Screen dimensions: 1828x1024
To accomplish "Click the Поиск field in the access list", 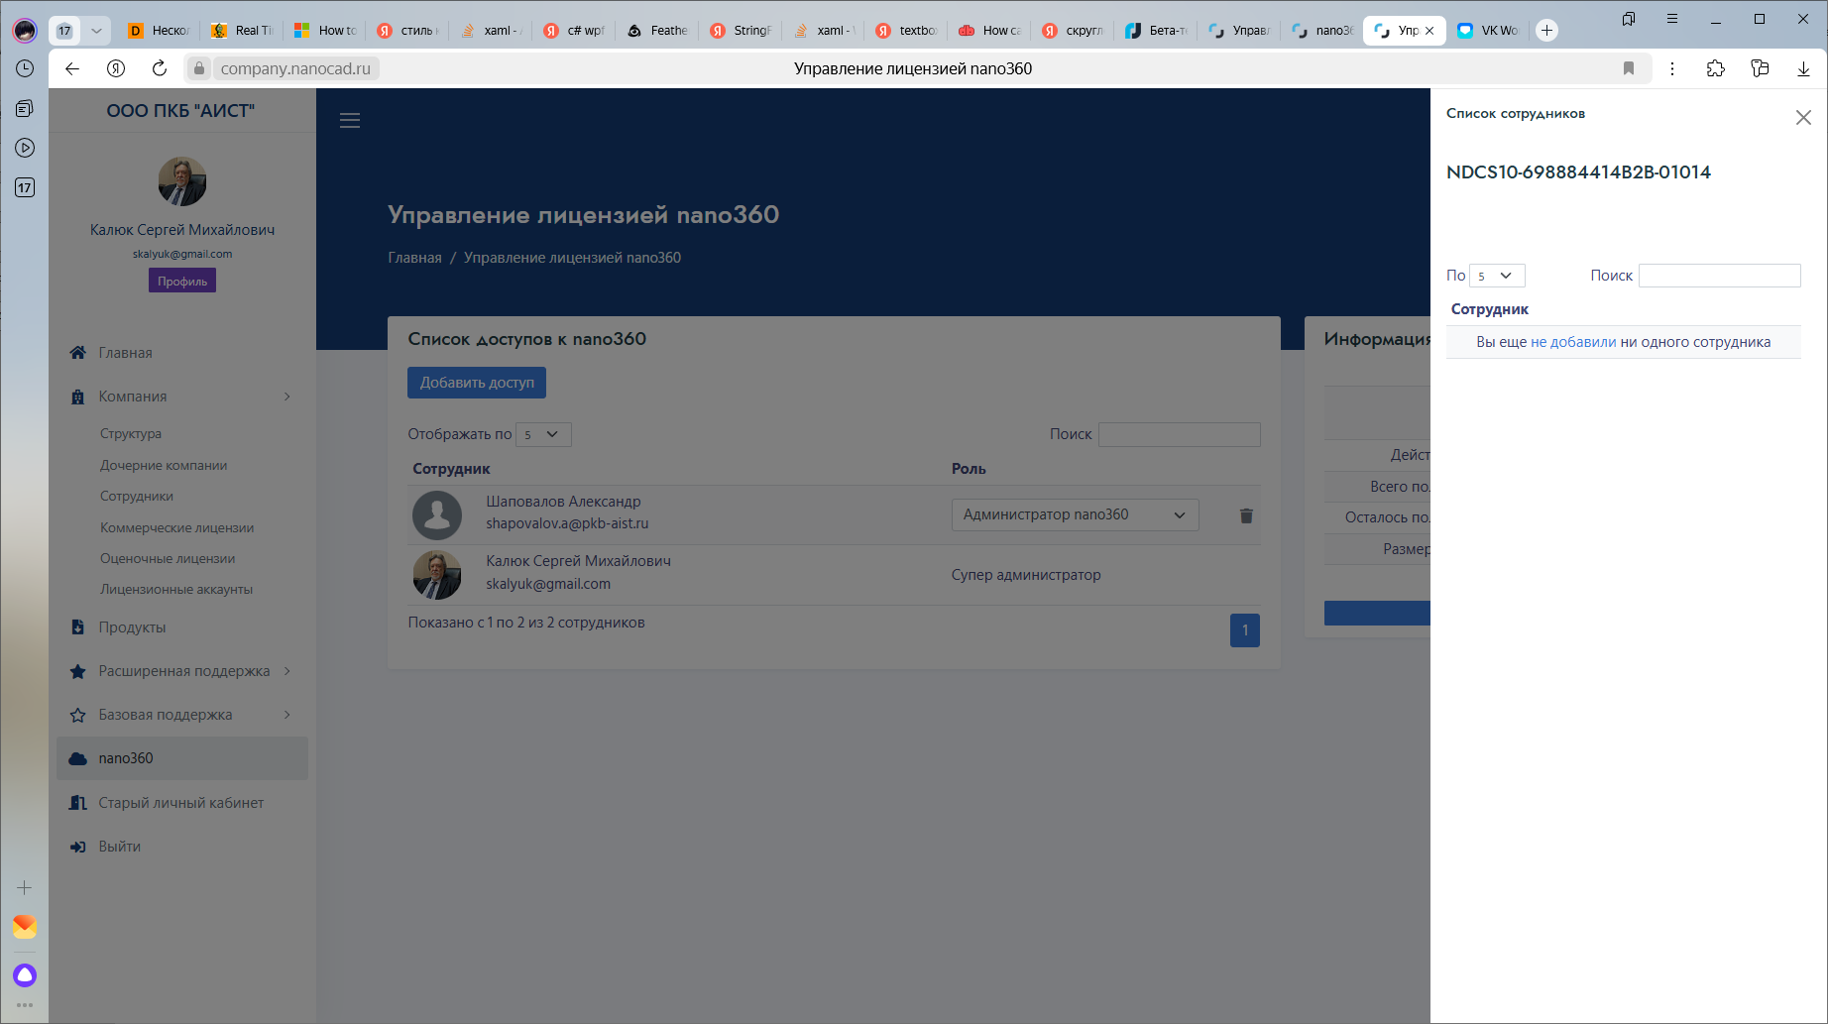I will click(1180, 434).
